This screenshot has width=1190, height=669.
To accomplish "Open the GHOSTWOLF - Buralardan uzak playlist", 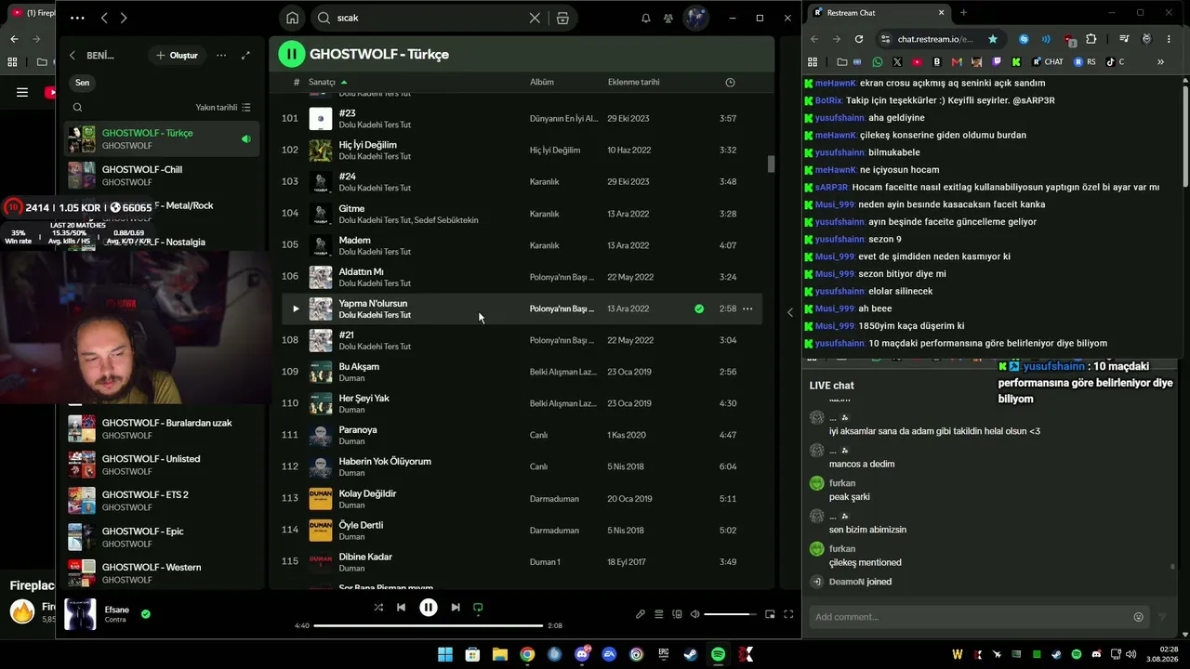I will [162, 428].
